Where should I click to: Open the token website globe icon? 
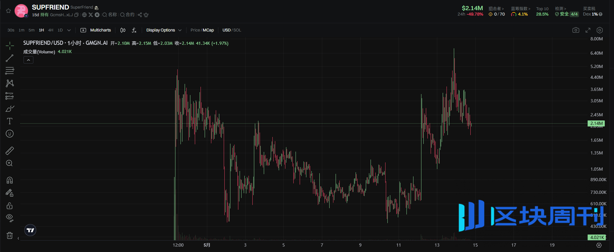pyautogui.click(x=84, y=15)
